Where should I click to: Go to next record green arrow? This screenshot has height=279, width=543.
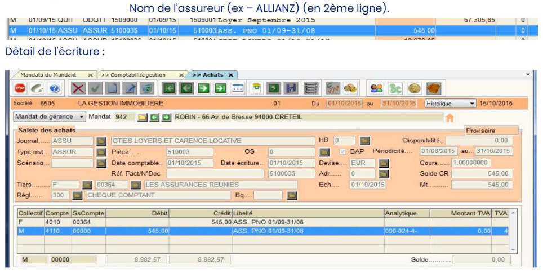[x=203, y=88]
